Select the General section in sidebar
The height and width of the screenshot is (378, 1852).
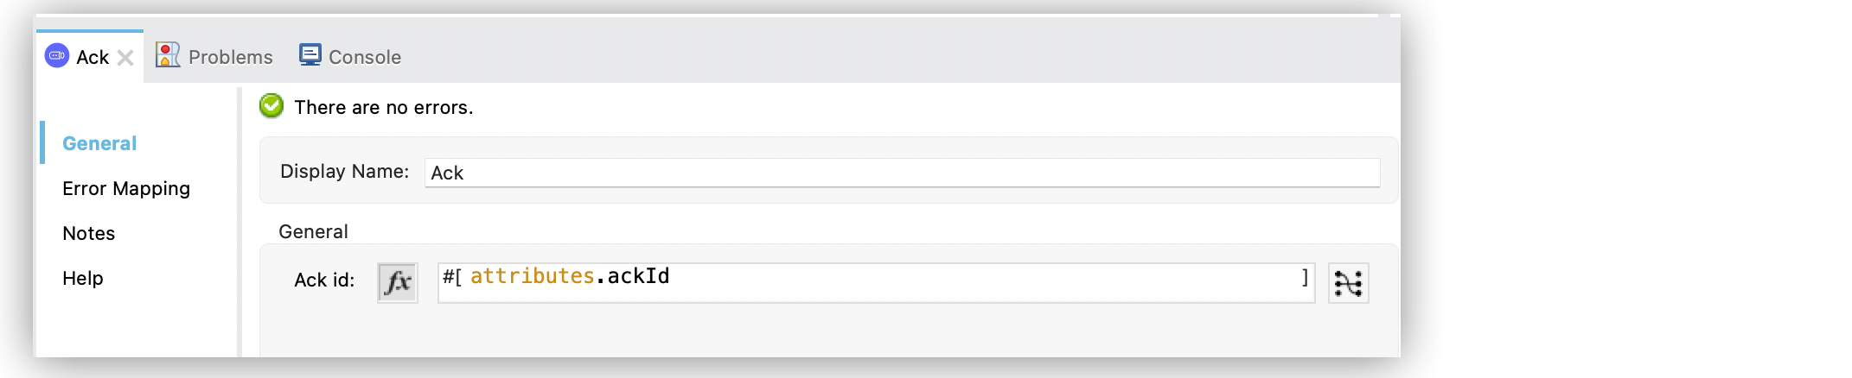99,143
